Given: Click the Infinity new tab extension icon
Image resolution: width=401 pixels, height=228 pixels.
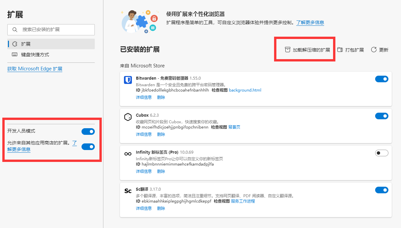Looking at the screenshot, I should [128, 154].
